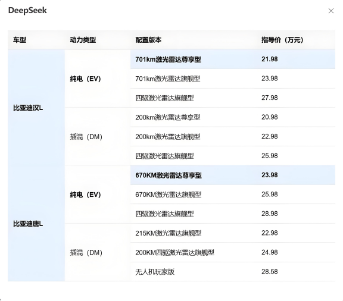
Task: Select the 701km激光雷达尊享型 row
Action: pos(233,59)
